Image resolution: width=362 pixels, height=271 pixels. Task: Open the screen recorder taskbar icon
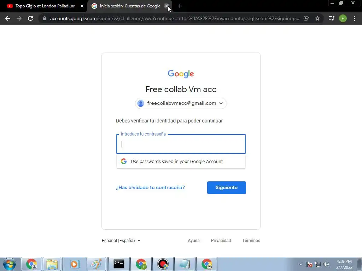click(x=163, y=264)
